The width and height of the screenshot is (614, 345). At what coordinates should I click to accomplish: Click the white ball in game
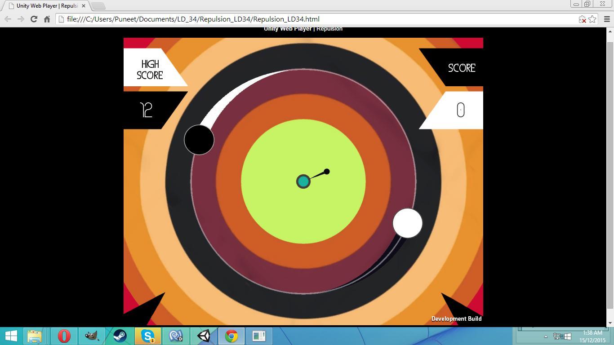[408, 223]
